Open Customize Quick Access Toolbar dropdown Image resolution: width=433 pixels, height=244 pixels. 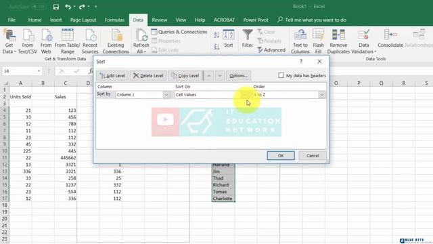[96, 7]
